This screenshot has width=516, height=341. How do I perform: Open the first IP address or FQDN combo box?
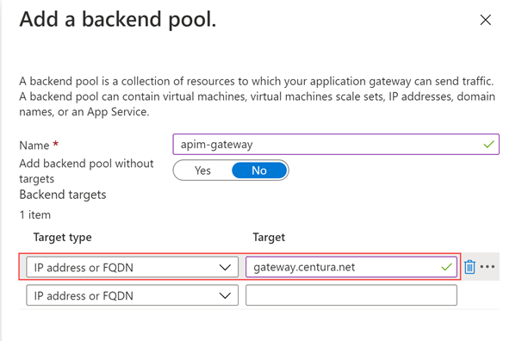click(133, 267)
